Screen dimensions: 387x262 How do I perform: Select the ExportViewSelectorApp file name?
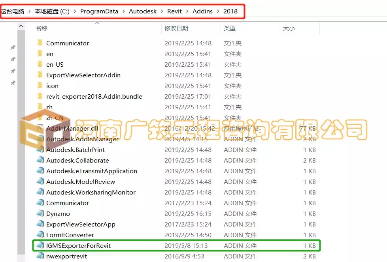[81, 224]
